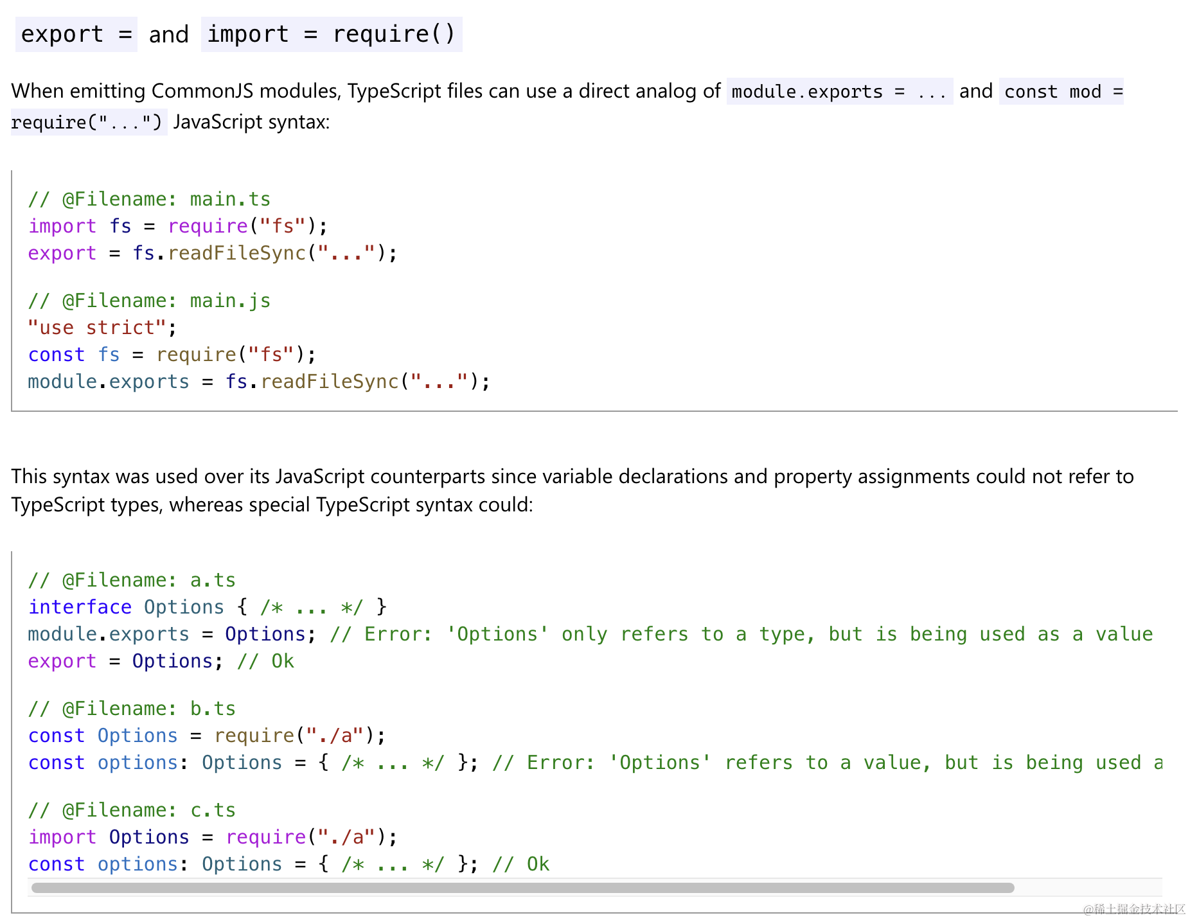Click the line 'import Options = require("./a");'
The width and height of the screenshot is (1190, 920).
[213, 837]
